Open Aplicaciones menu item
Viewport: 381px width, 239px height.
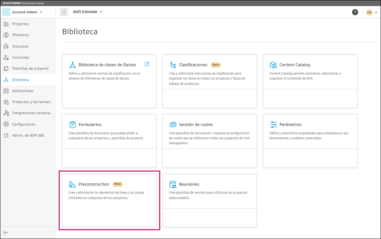click(x=22, y=91)
